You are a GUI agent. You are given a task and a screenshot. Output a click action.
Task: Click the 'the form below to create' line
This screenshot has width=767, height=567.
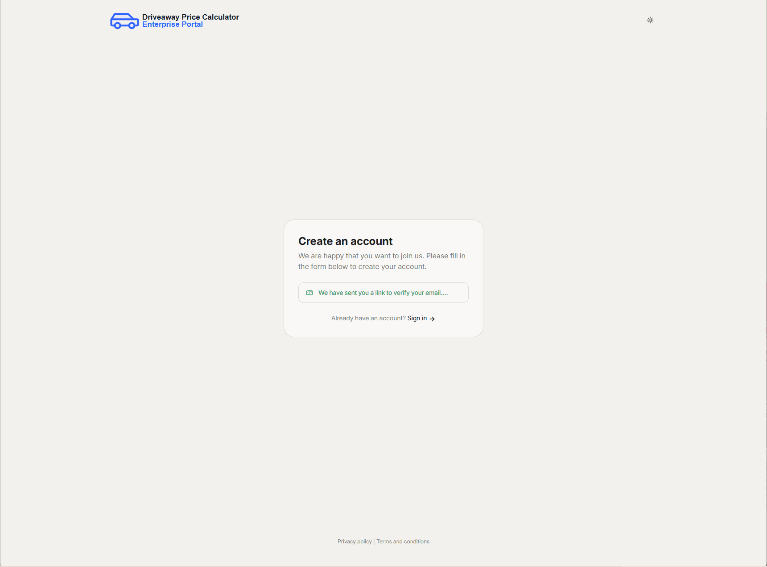coord(362,266)
